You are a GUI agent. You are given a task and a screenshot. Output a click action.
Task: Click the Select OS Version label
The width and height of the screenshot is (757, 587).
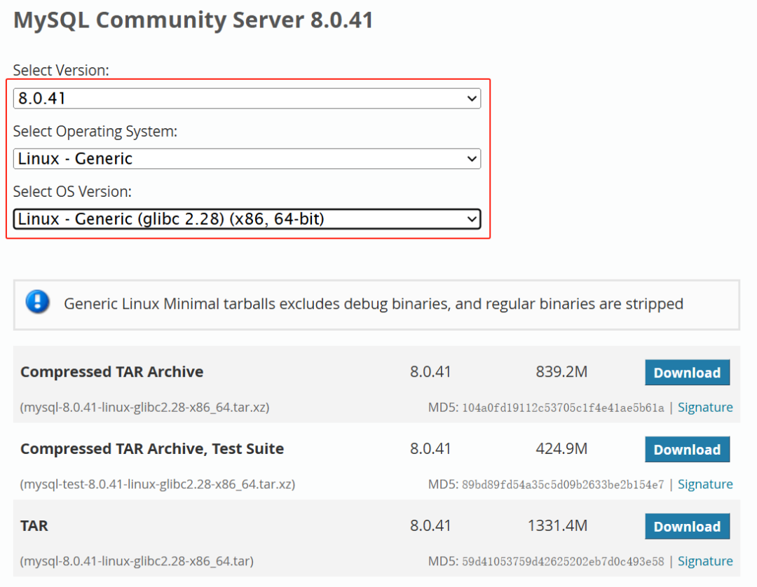[x=72, y=191]
